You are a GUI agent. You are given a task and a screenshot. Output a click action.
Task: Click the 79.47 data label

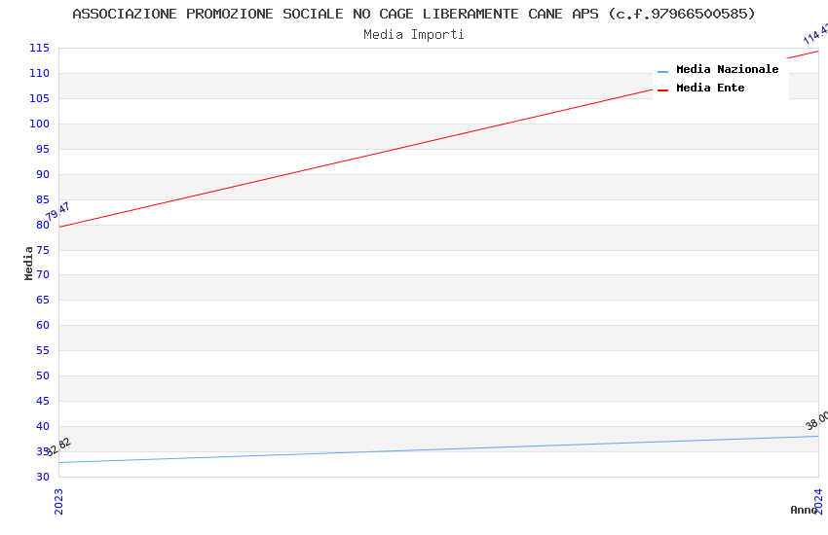57,211
